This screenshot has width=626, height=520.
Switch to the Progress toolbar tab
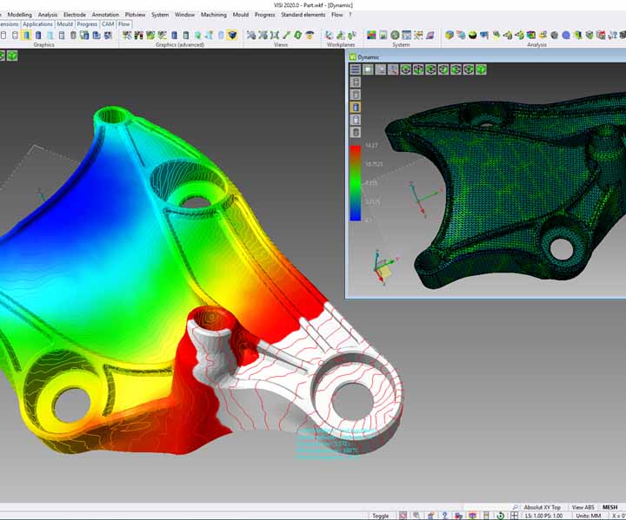[x=87, y=24]
